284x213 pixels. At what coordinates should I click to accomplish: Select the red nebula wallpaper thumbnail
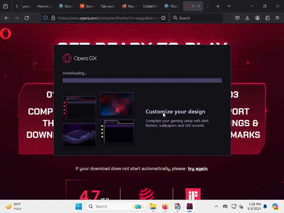117,104
